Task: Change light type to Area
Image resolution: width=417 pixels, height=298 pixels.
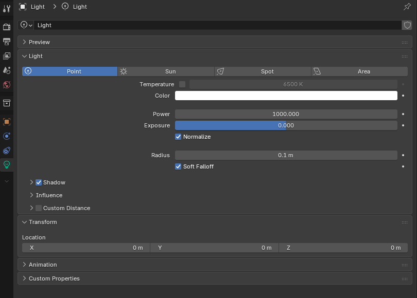Action: click(x=359, y=71)
